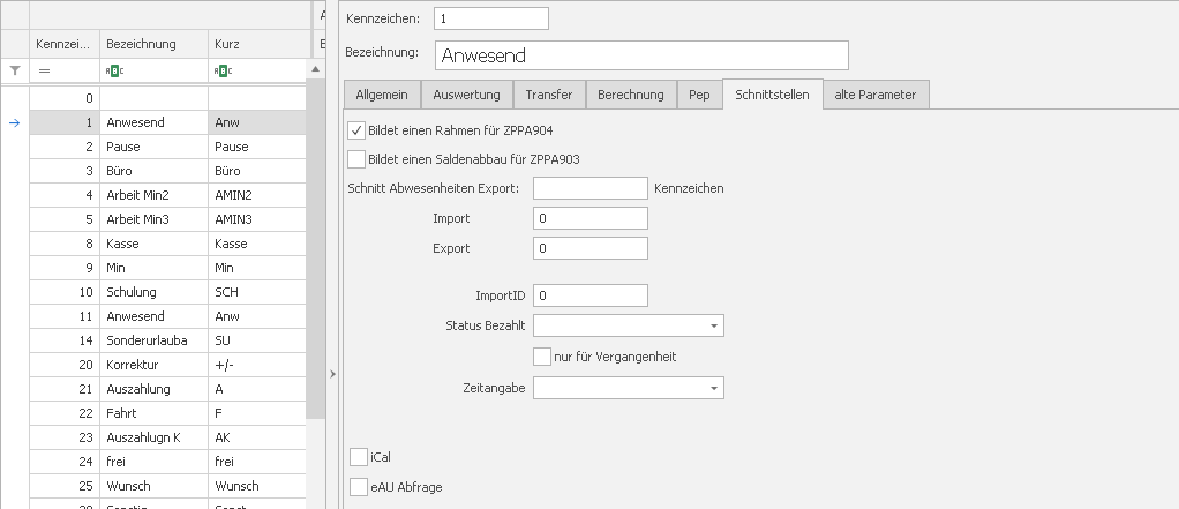Enable the iCal checkbox
The height and width of the screenshot is (509, 1179).
[359, 457]
